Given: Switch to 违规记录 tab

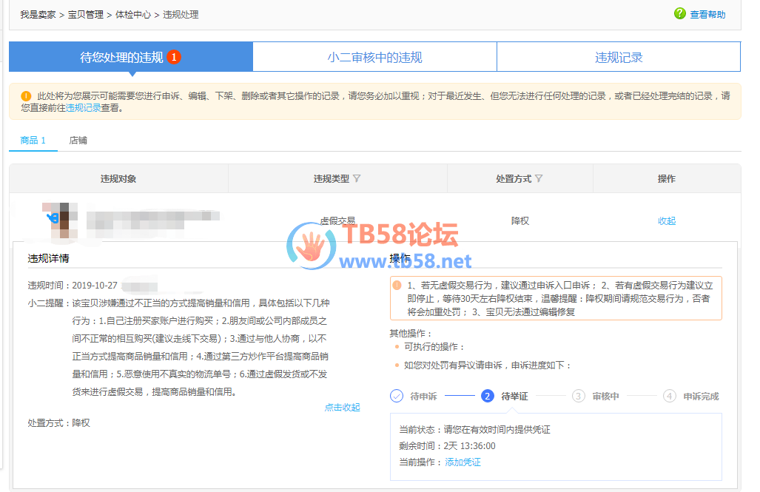Looking at the screenshot, I should coord(619,57).
